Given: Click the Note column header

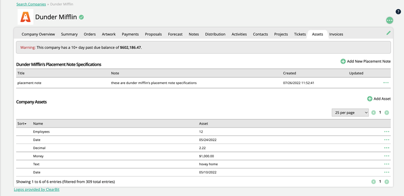Looking at the screenshot, I should coord(115,73).
